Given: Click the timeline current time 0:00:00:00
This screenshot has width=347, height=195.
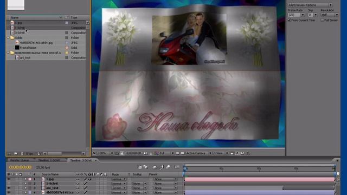Looking at the screenshot, I should tap(21, 167).
